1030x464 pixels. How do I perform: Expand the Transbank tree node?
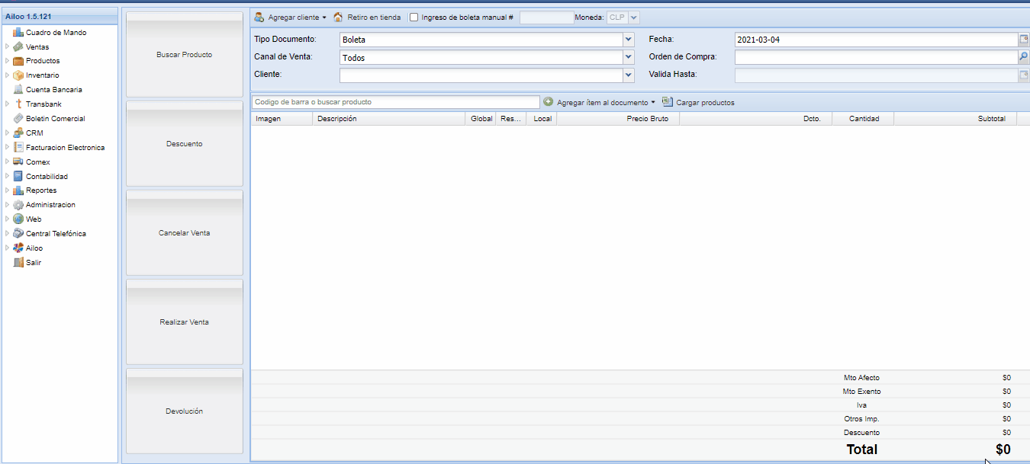(x=8, y=104)
